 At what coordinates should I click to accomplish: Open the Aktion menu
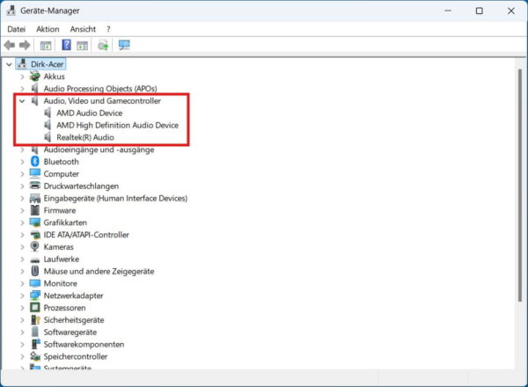48,29
